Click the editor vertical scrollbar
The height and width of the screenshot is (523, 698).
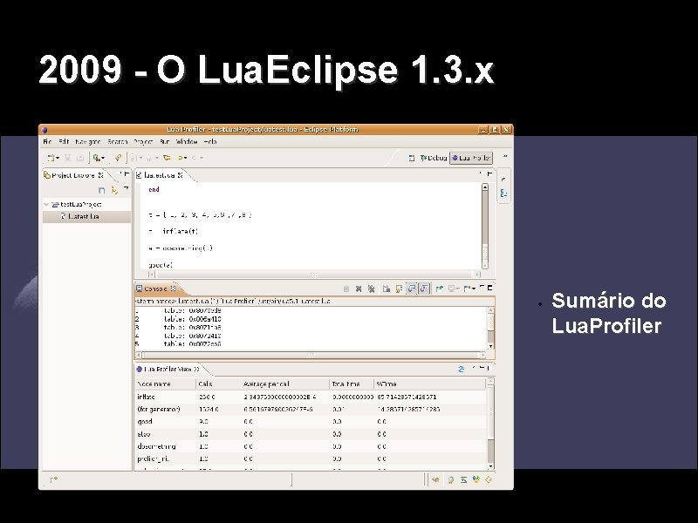point(485,226)
